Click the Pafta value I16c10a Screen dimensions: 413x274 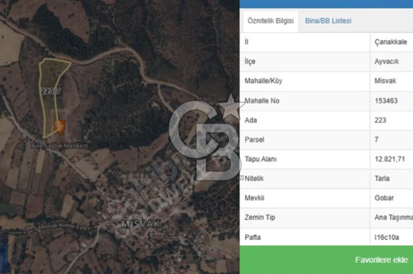[387, 237]
